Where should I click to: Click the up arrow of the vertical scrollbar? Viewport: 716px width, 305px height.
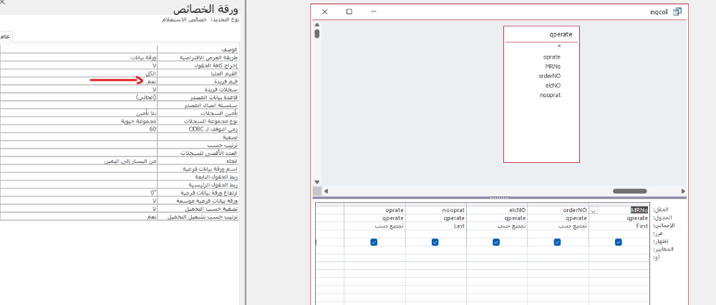(316, 25)
